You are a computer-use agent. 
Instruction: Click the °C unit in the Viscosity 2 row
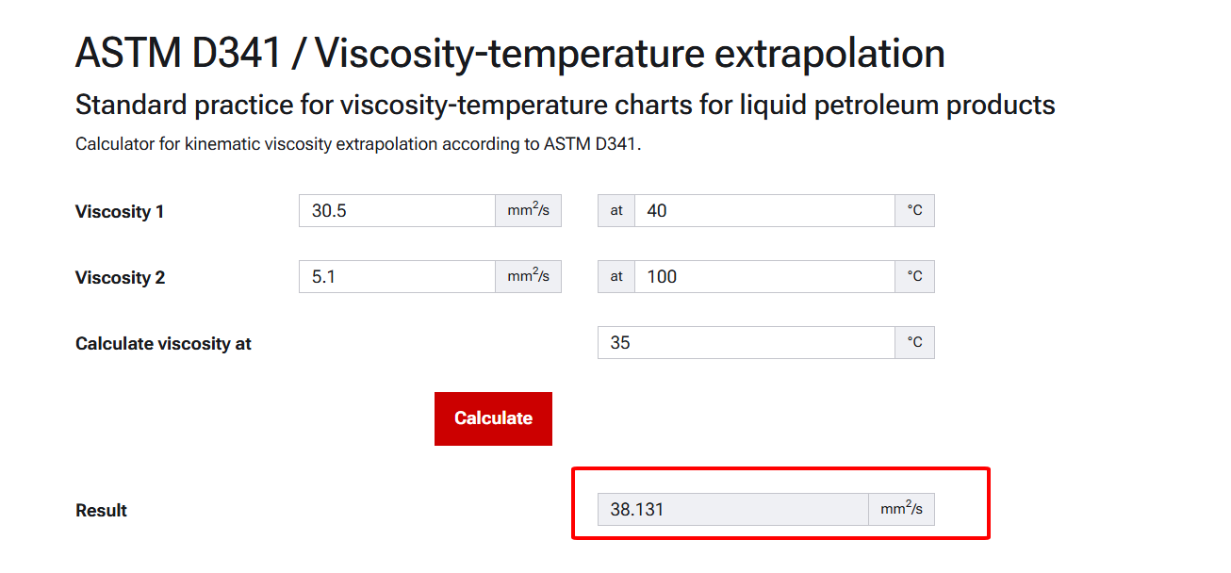[x=914, y=277]
